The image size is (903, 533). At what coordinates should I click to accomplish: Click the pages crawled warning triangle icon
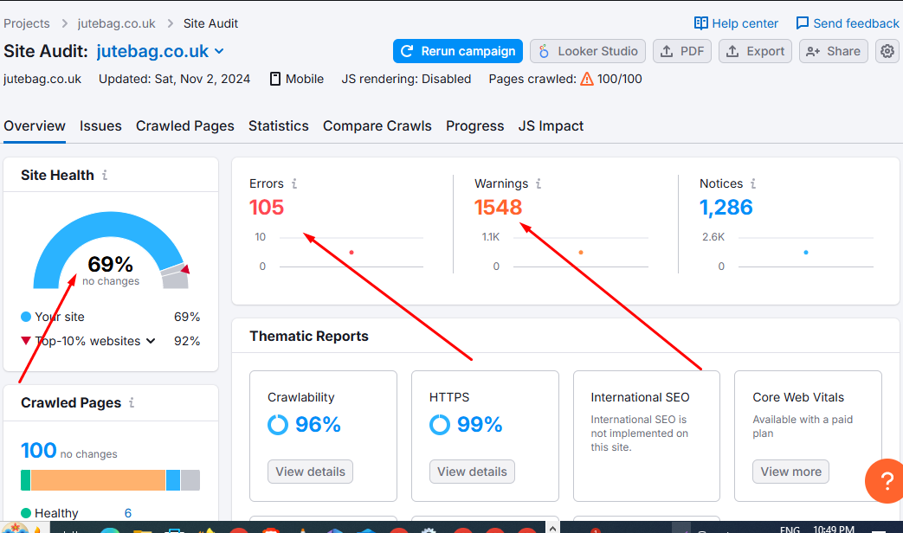click(x=587, y=79)
